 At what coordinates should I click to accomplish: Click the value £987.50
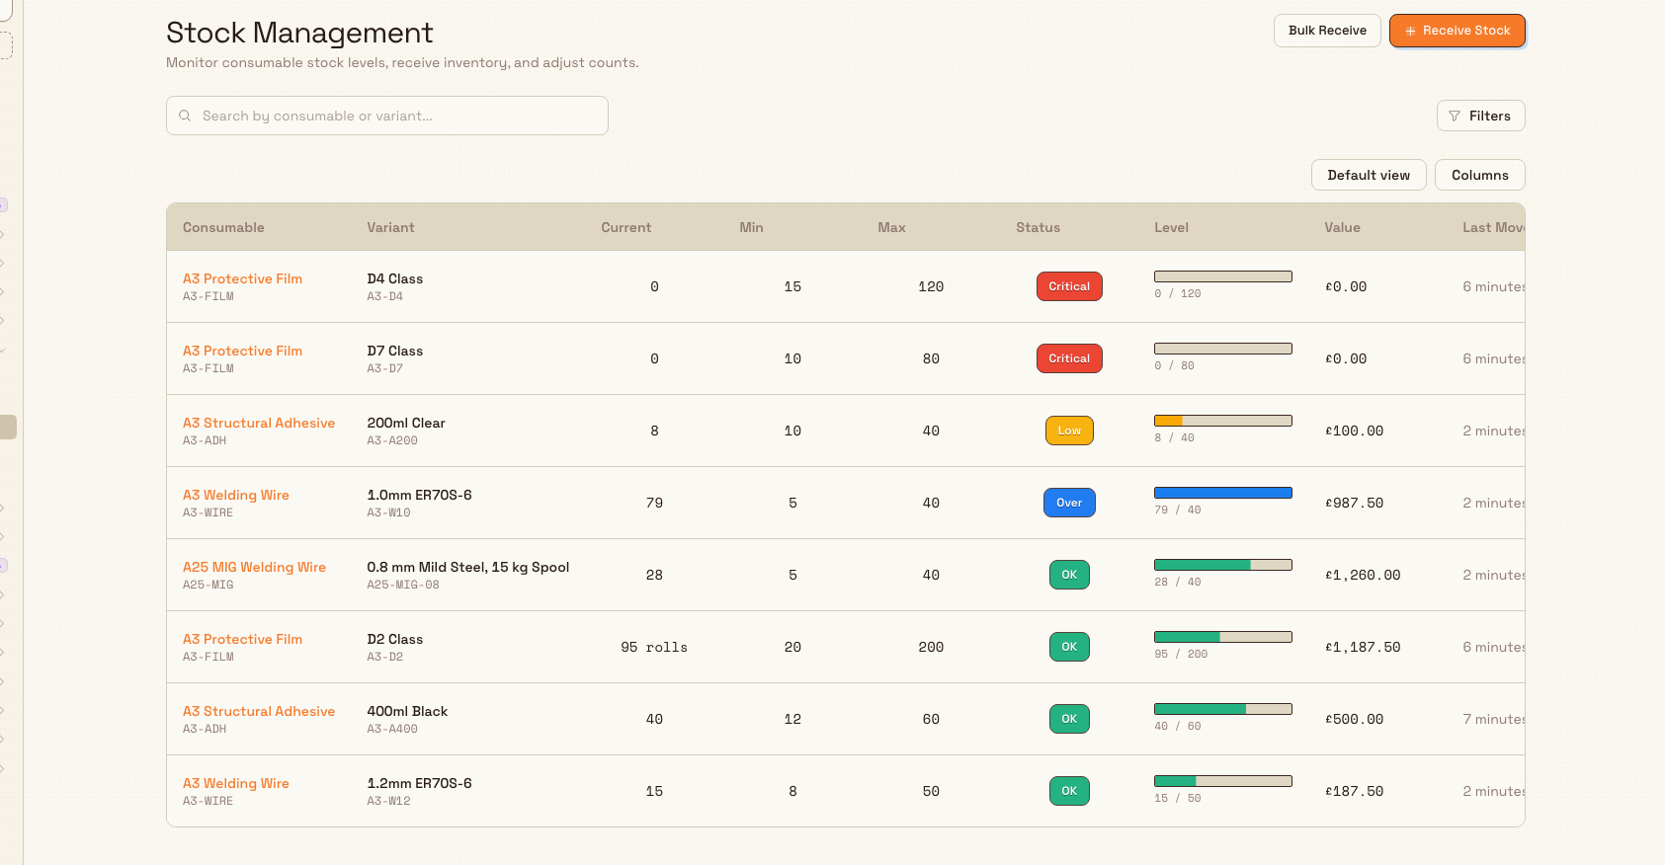(1354, 503)
